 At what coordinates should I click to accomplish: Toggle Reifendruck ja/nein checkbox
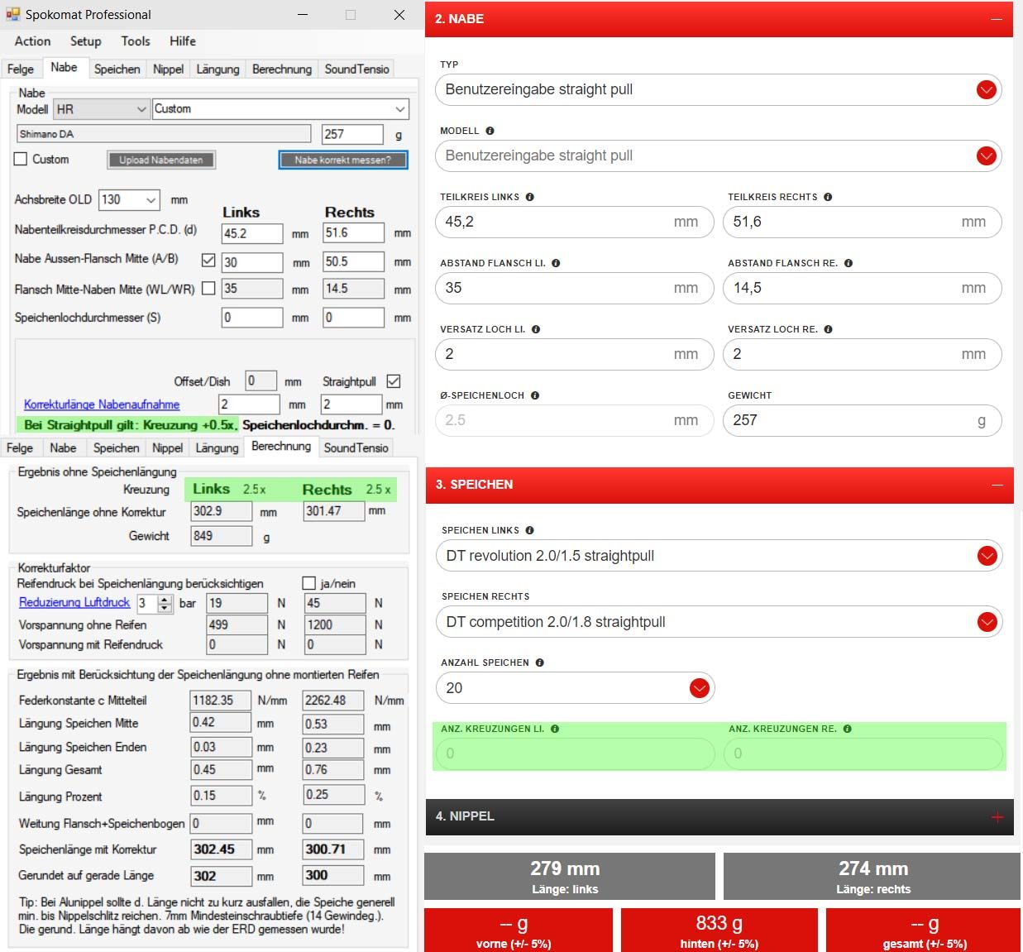(x=309, y=583)
